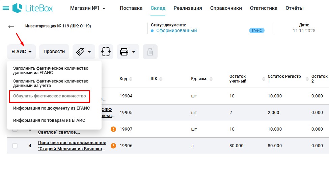
Task: Click the sort arrows beside Код column
Action: click(131, 79)
